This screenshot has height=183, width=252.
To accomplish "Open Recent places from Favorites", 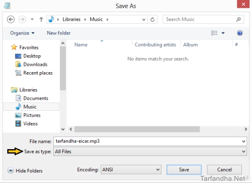I will click(38, 73).
